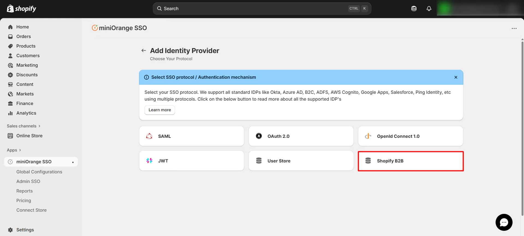
Task: Click the Products tag icon
Action: (x=10, y=46)
